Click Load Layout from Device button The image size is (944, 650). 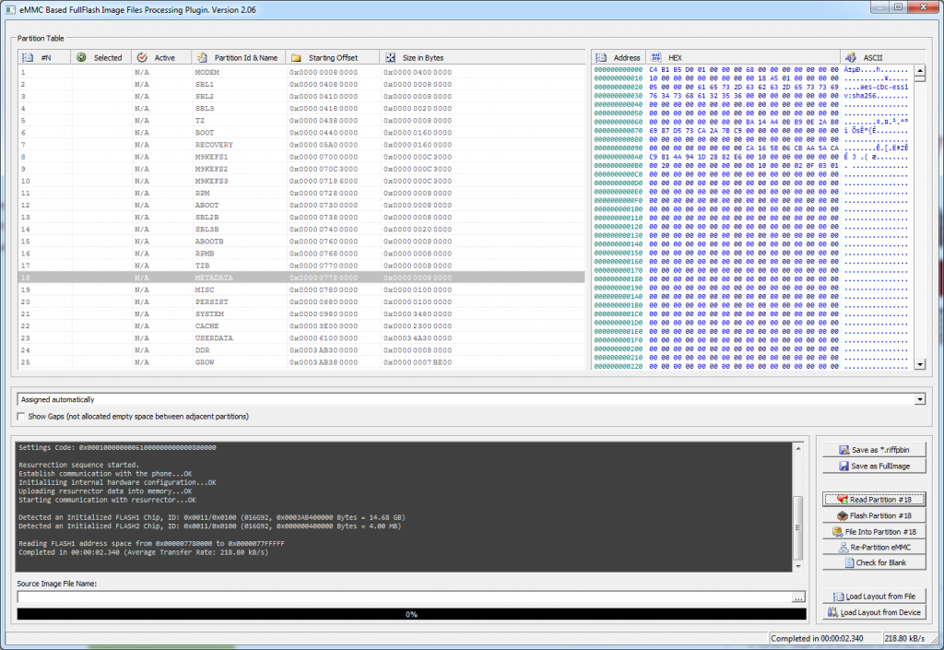pyautogui.click(x=874, y=612)
